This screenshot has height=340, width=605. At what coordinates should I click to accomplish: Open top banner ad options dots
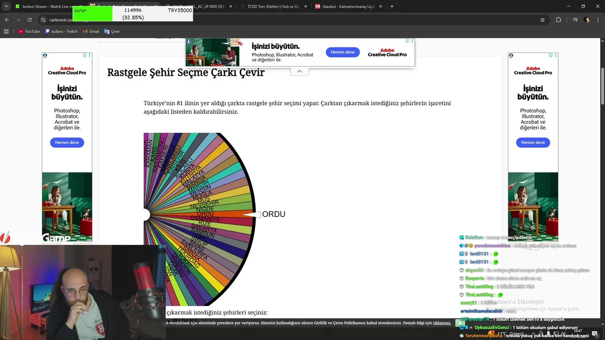tap(412, 41)
